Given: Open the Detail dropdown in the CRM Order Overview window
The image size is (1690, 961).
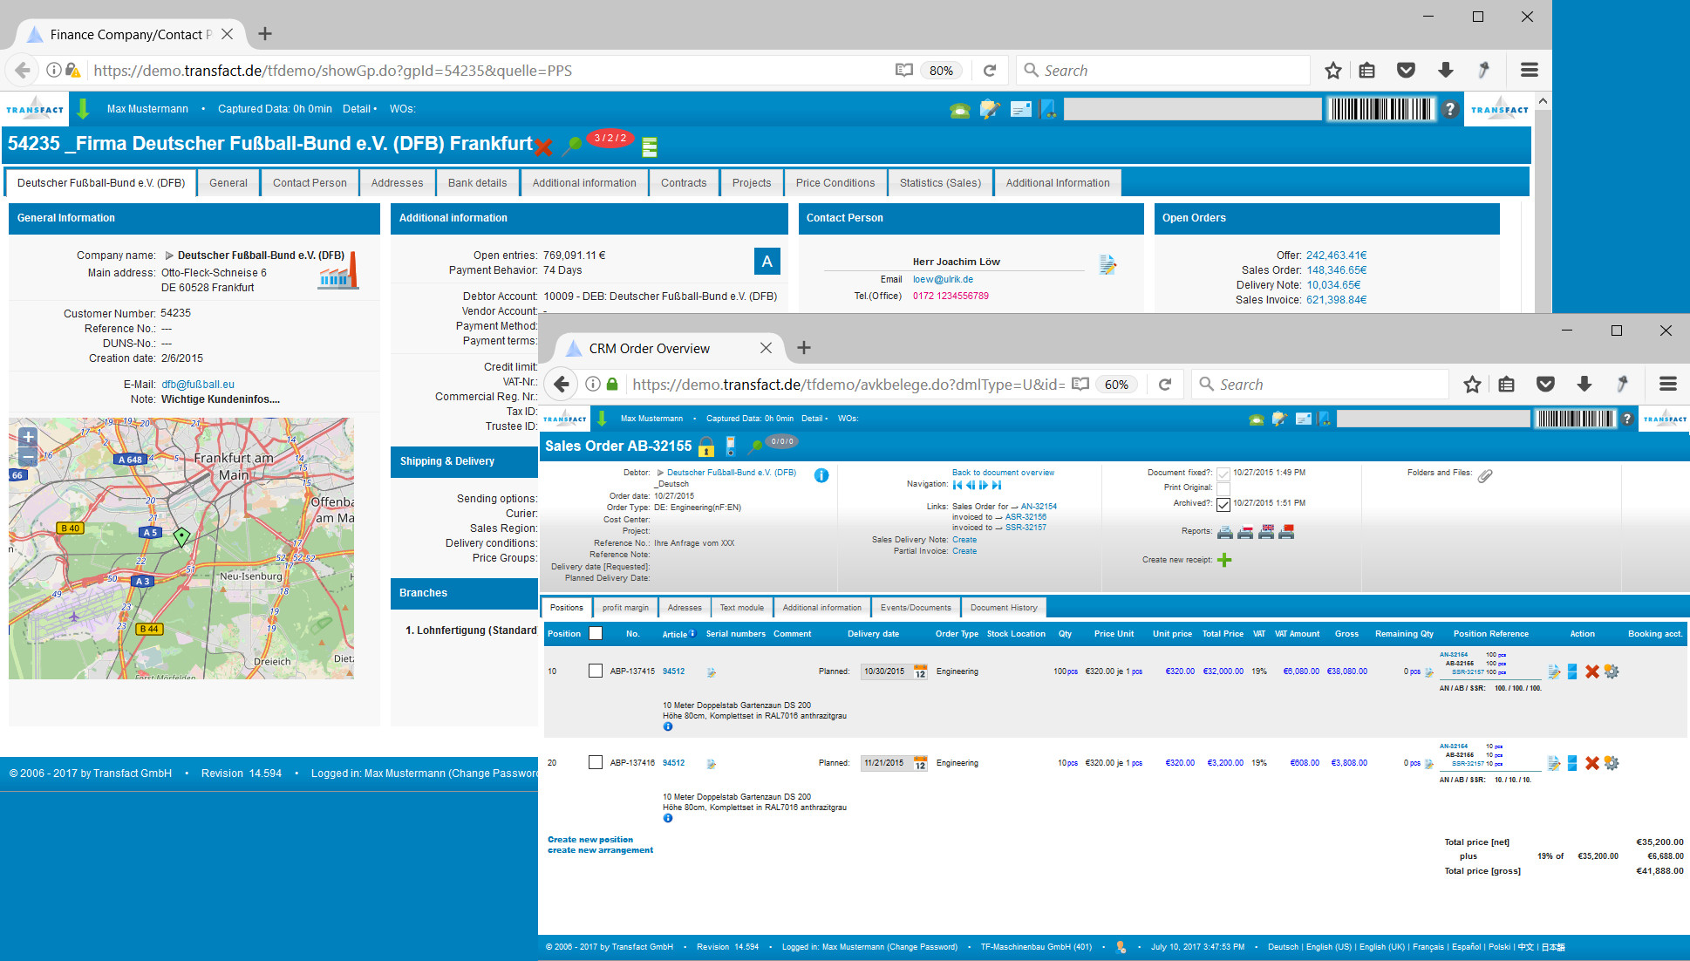Looking at the screenshot, I should point(814,419).
